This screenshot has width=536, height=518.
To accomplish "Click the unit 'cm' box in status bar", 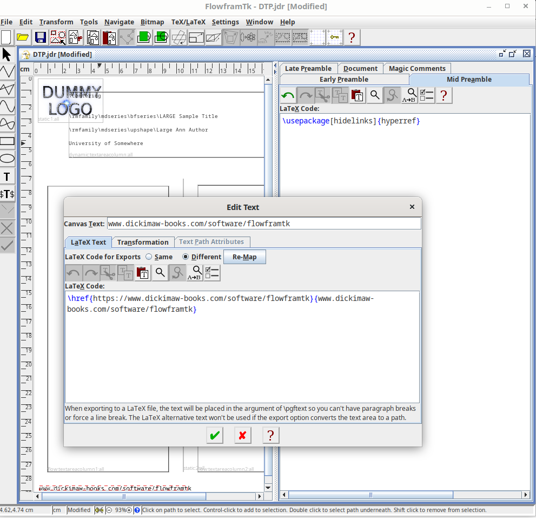I will tap(57, 510).
